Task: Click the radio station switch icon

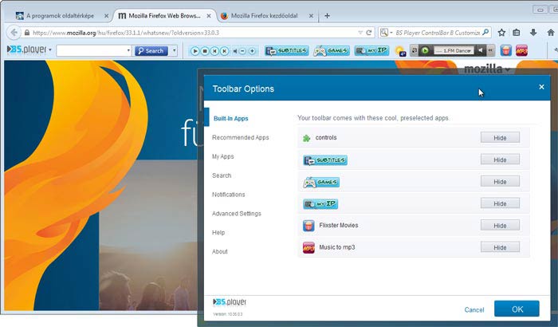Action: 415,50
